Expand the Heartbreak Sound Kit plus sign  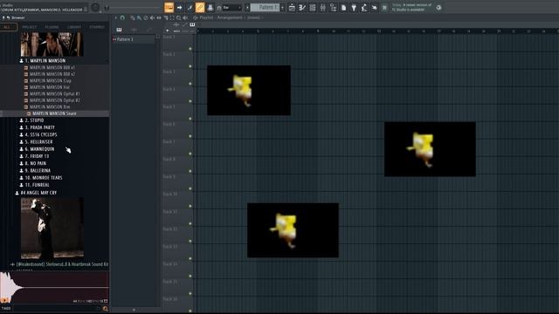coord(12,264)
